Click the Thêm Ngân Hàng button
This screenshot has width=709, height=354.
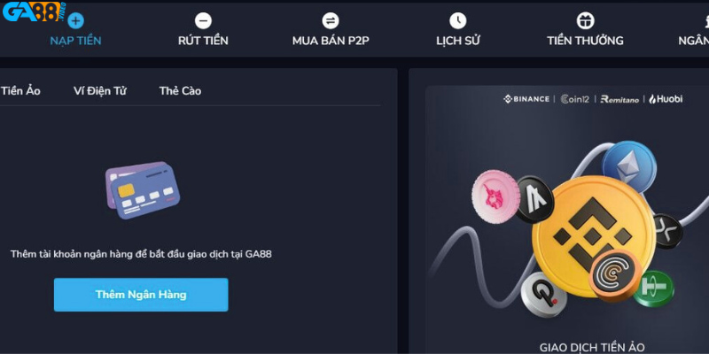(141, 295)
